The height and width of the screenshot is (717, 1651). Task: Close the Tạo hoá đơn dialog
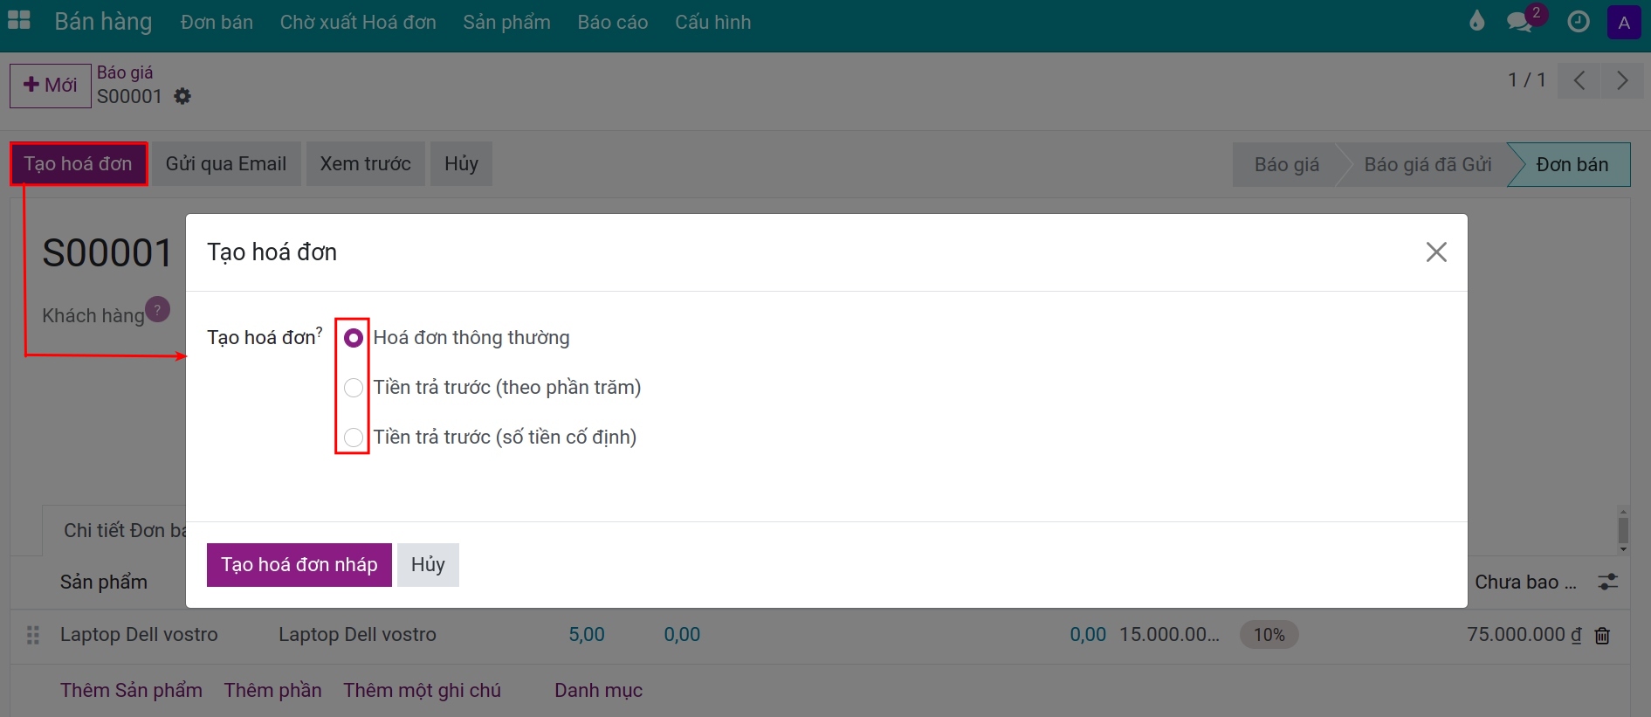coord(1436,252)
